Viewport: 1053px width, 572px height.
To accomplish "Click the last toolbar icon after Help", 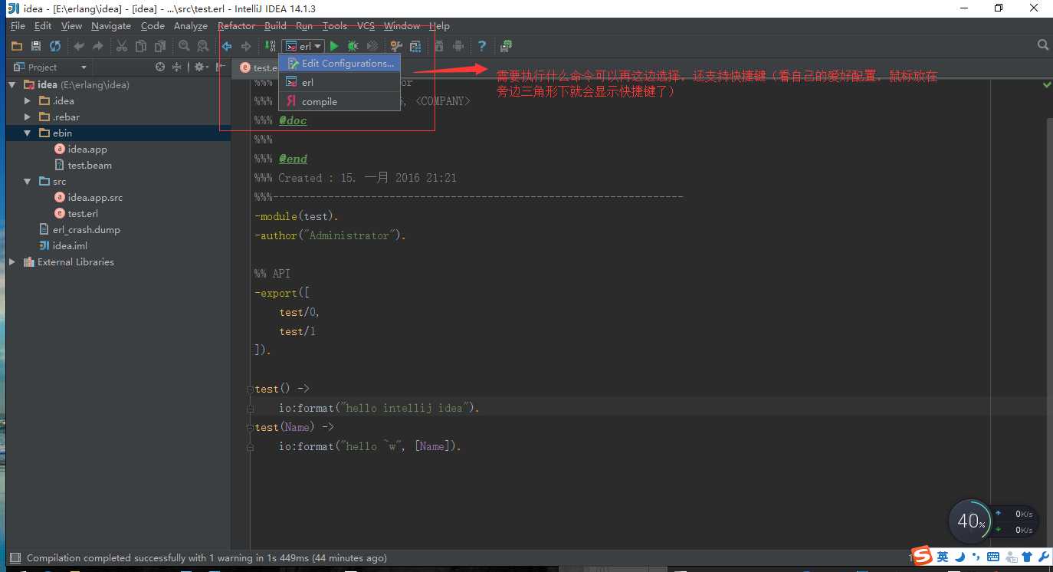I will coord(506,47).
